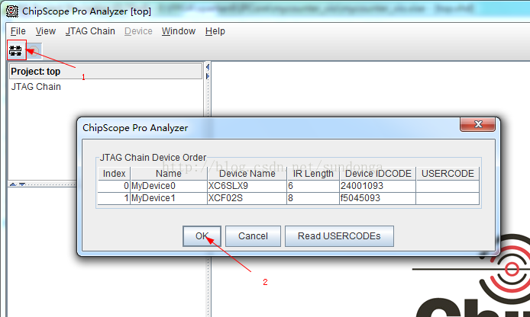Click the IR Length column header

313,173
